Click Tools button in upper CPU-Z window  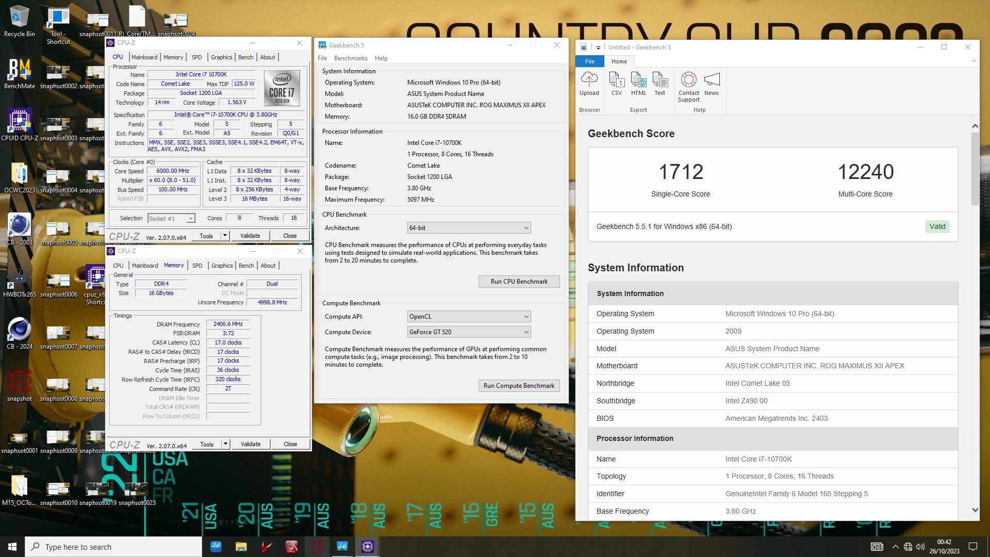206,236
